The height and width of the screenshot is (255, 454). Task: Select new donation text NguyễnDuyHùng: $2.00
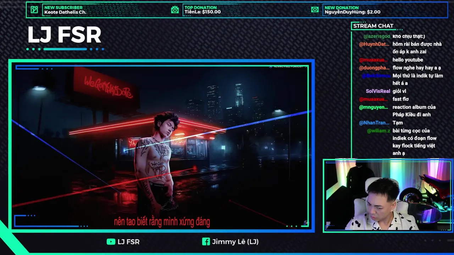point(353,12)
